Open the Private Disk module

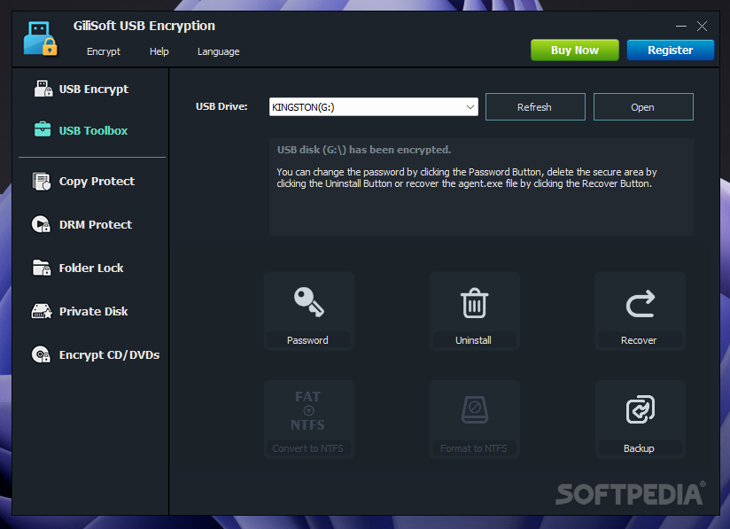[x=93, y=311]
